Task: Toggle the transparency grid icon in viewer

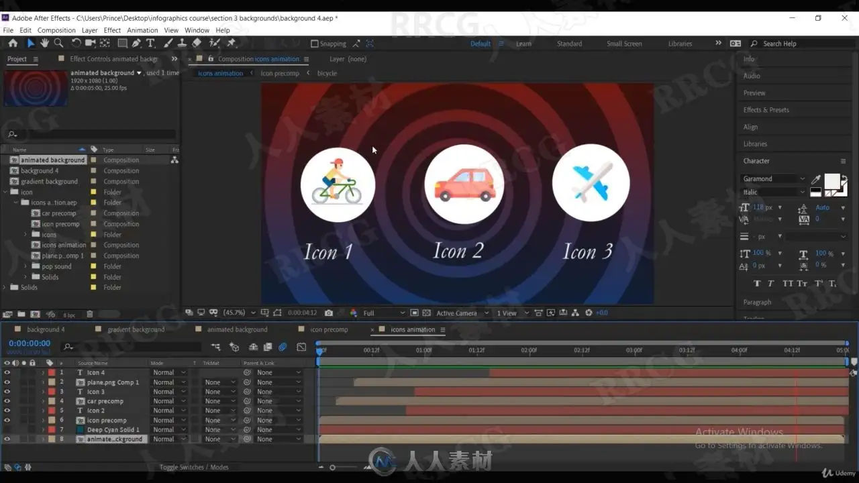Action: pyautogui.click(x=427, y=313)
